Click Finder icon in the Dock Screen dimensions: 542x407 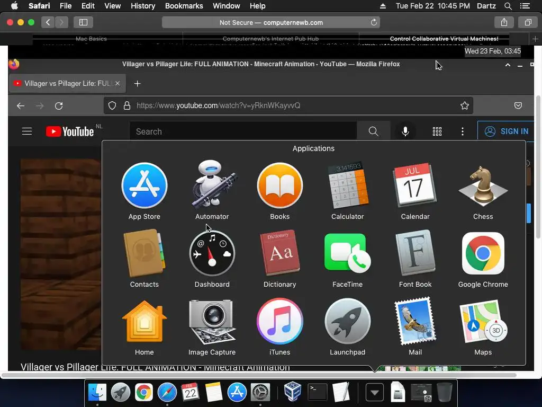[x=97, y=392]
